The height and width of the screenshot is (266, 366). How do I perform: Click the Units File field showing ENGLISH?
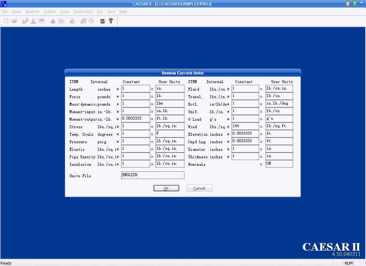(x=153, y=175)
